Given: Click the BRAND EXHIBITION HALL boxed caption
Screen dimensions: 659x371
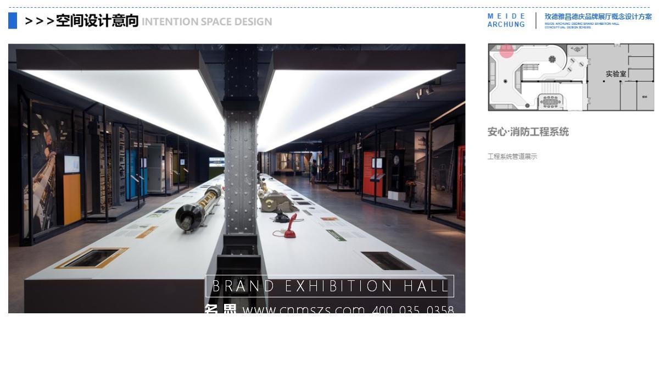Looking at the screenshot, I should (329, 286).
